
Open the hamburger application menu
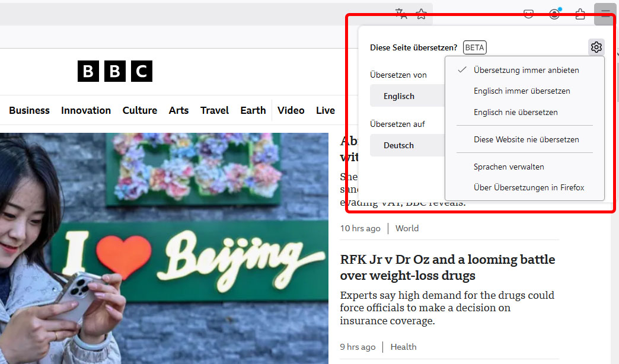click(x=604, y=14)
